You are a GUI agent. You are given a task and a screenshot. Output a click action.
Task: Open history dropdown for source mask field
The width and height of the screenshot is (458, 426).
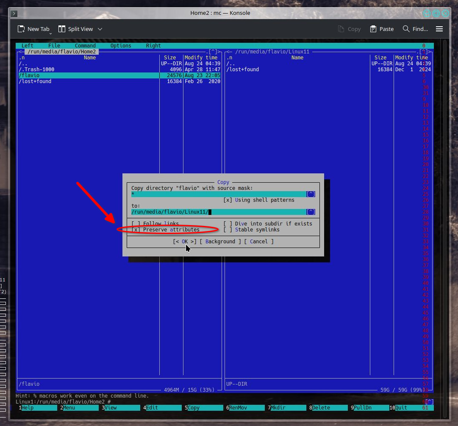tap(311, 194)
